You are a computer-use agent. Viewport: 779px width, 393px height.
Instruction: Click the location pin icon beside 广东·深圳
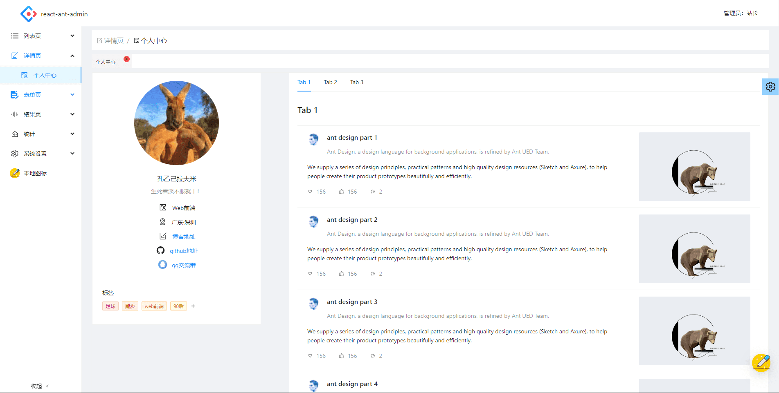[x=162, y=222]
